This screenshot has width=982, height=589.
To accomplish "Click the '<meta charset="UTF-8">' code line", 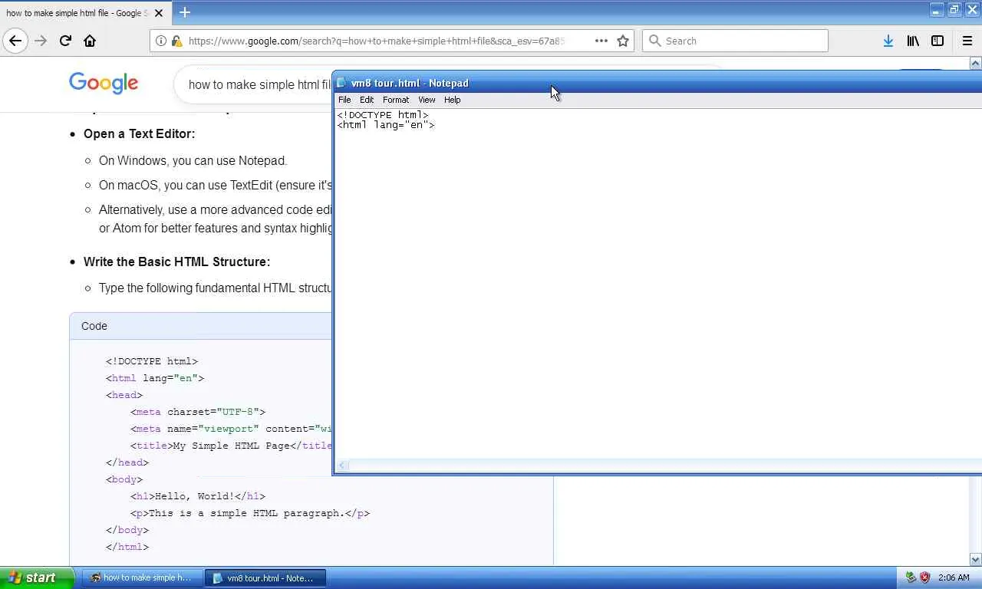I will 198,412.
